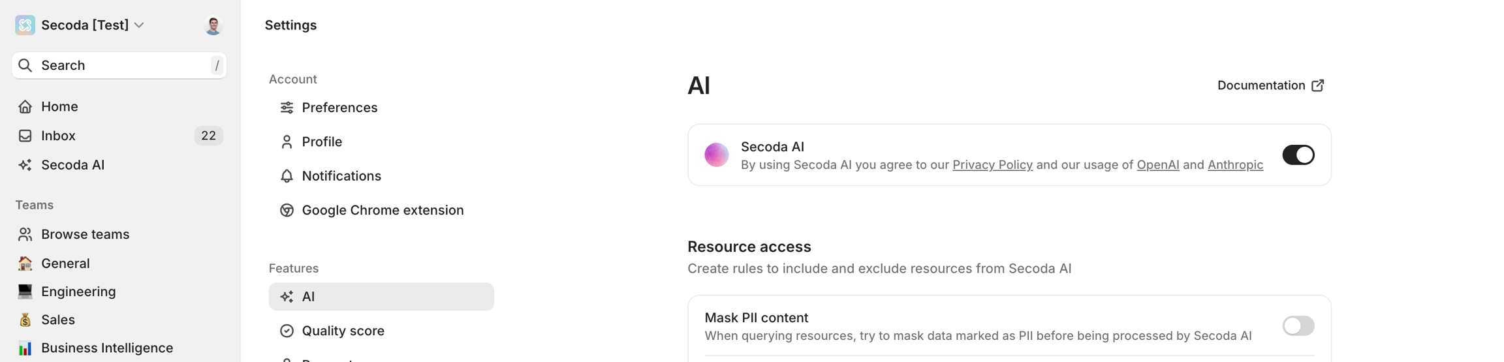Click the Notifications bell icon
Screen dimensions: 1504x362
point(287,176)
